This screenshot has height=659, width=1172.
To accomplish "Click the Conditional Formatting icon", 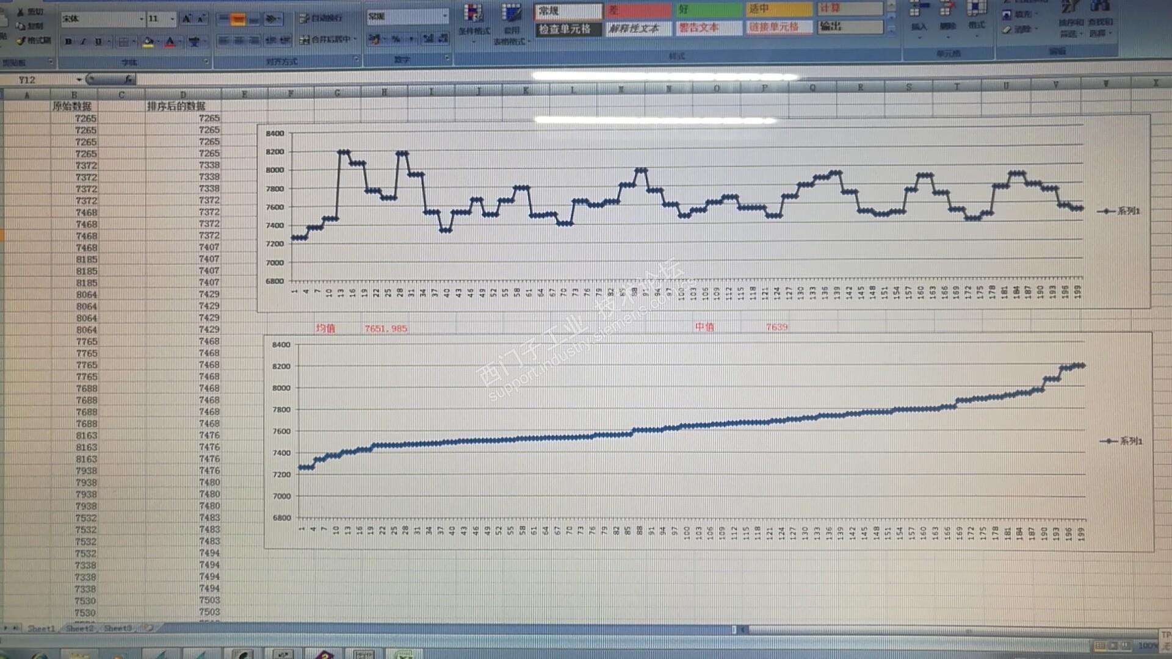I will point(473,13).
